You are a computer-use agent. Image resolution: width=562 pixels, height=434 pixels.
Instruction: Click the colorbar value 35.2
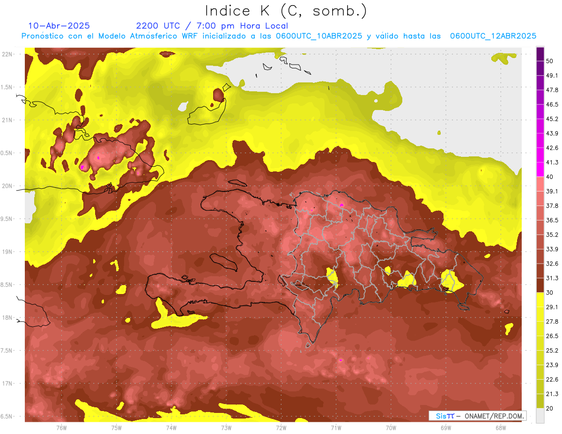point(552,235)
